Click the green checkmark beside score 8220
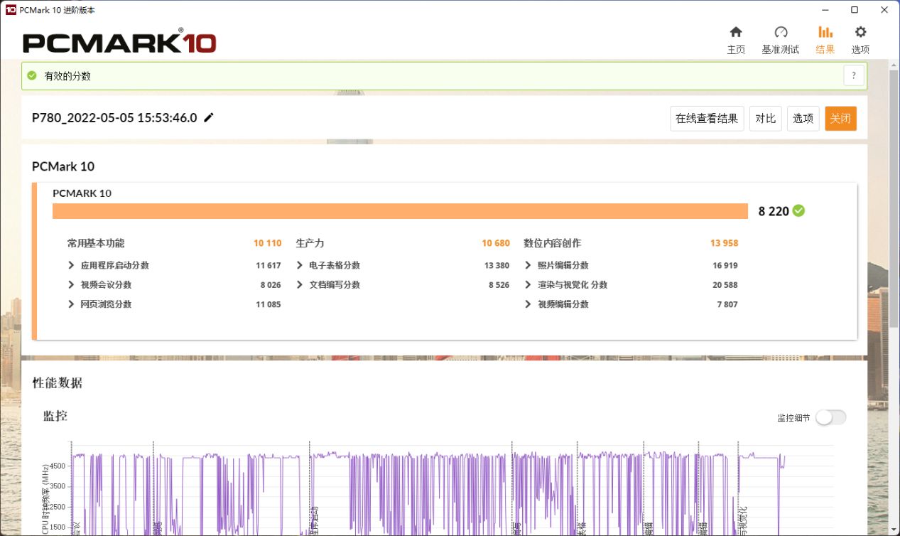The image size is (900, 536). [x=797, y=210]
